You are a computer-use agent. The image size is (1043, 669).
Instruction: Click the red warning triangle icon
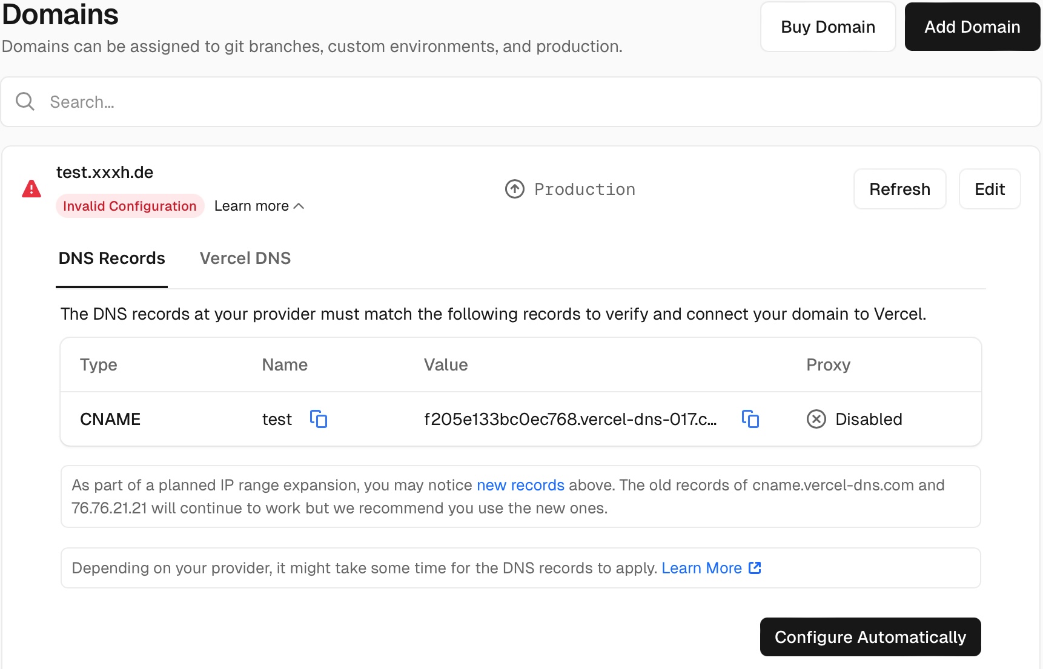pyautogui.click(x=31, y=189)
